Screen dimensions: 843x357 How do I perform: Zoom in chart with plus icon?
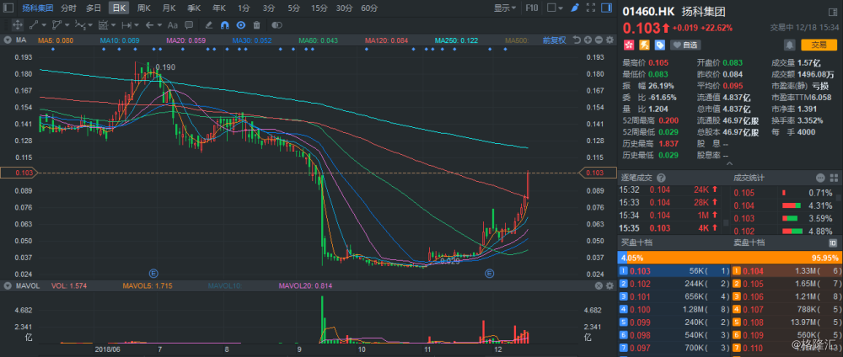[x=588, y=40]
